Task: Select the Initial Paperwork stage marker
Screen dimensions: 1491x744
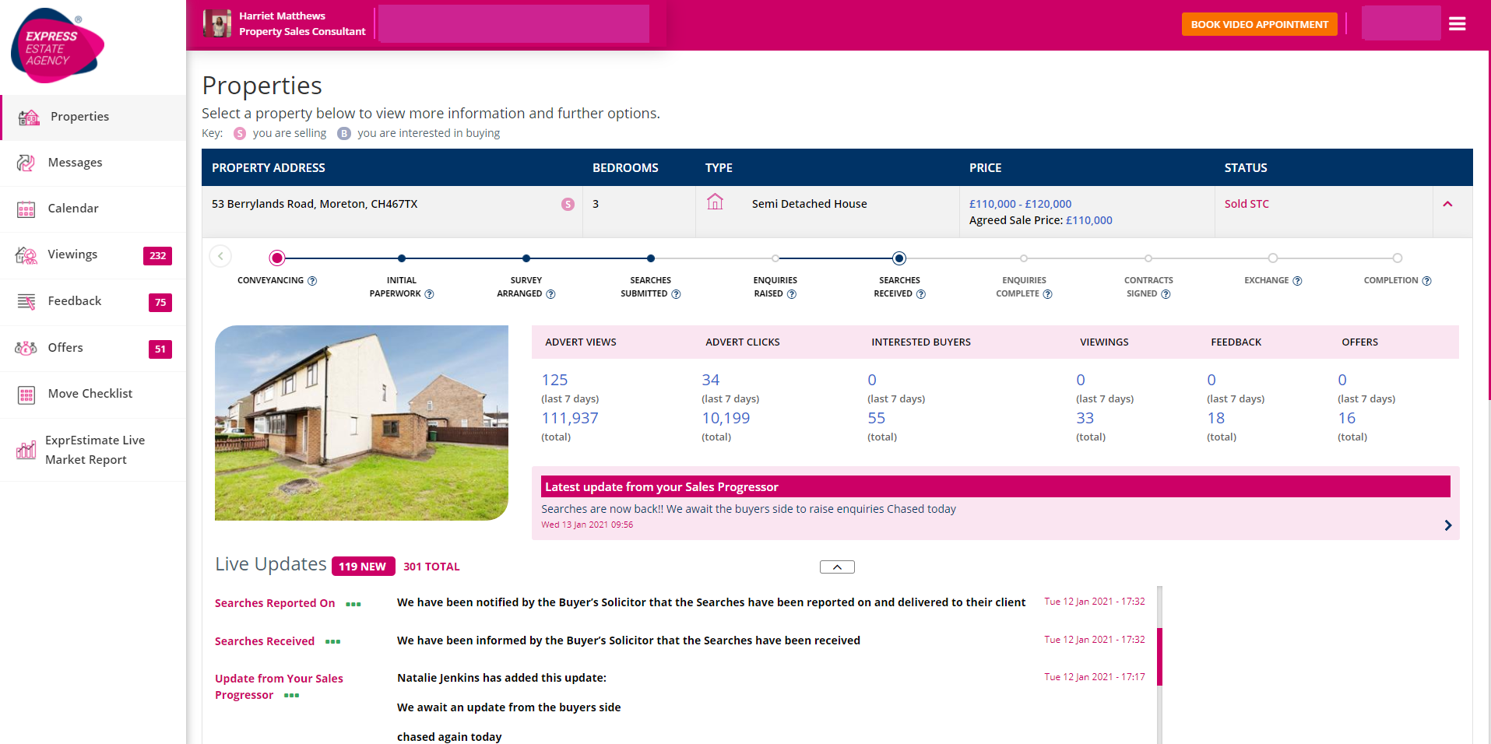Action: click(402, 258)
